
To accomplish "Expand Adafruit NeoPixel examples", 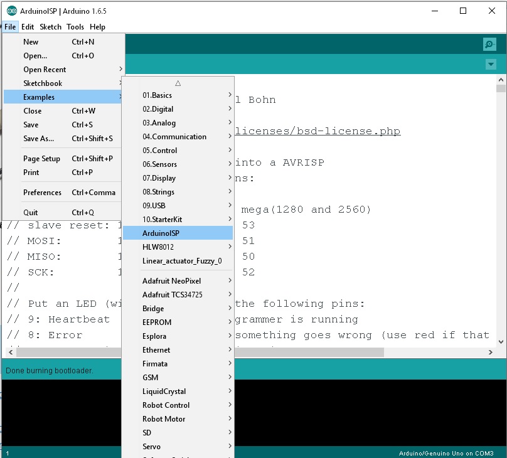I will tap(178, 281).
